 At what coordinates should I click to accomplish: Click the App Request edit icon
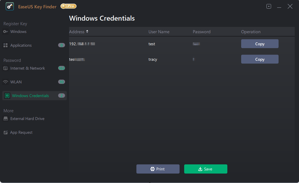[5, 132]
